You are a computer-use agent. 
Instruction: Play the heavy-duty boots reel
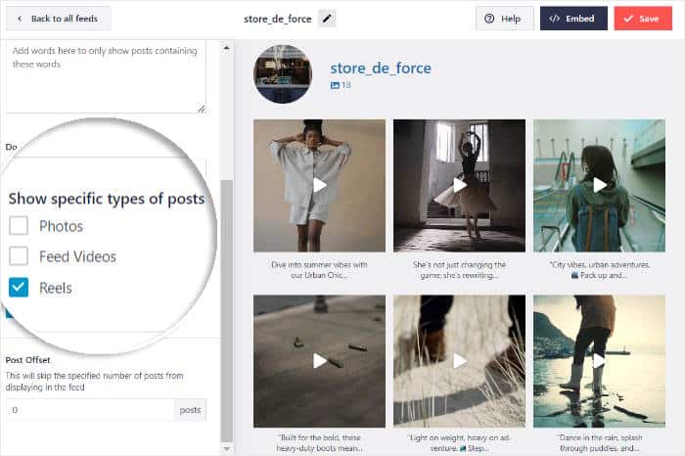(319, 361)
